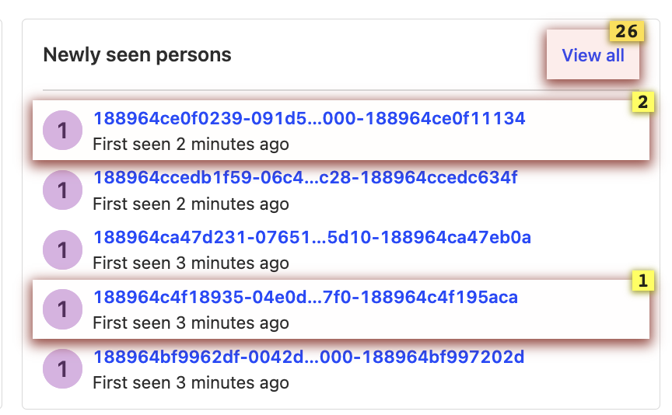
Task: Open person ending in 188964bf997202d
Action: click(309, 357)
